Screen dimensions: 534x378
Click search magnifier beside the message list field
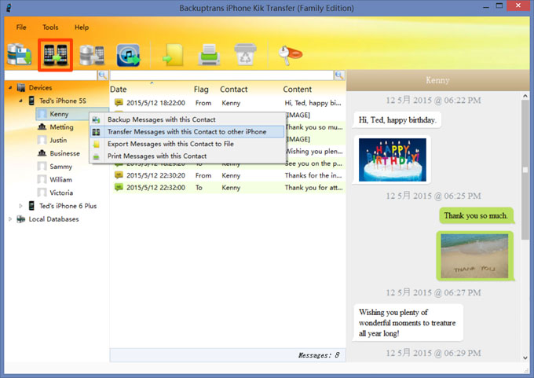339,75
